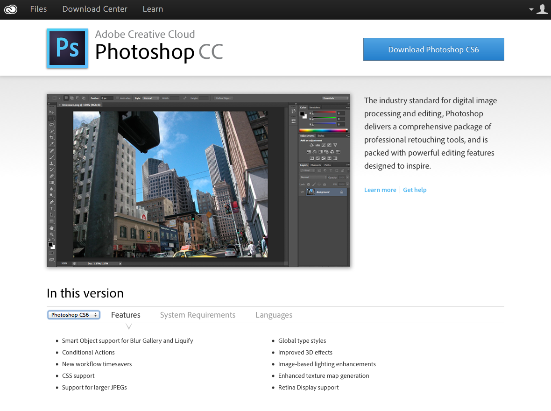Select the Move tool in Photoshop preview
The height and width of the screenshot is (411, 551).
(x=52, y=112)
